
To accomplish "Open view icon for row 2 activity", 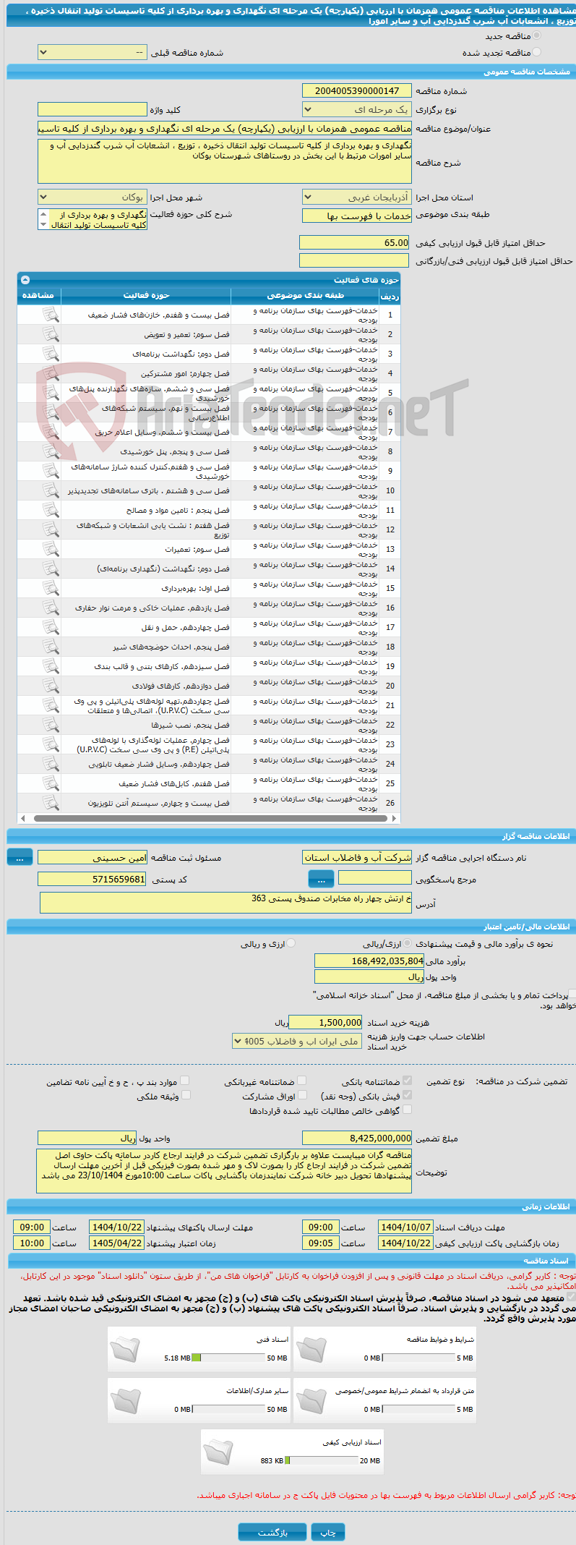I will 50,333.
